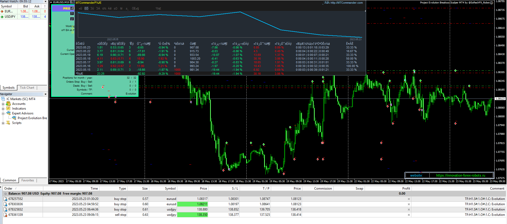Image resolution: width=507 pixels, height=224 pixels.
Task: Click 'sell stop' type in order 678361339
Action: pos(121,215)
